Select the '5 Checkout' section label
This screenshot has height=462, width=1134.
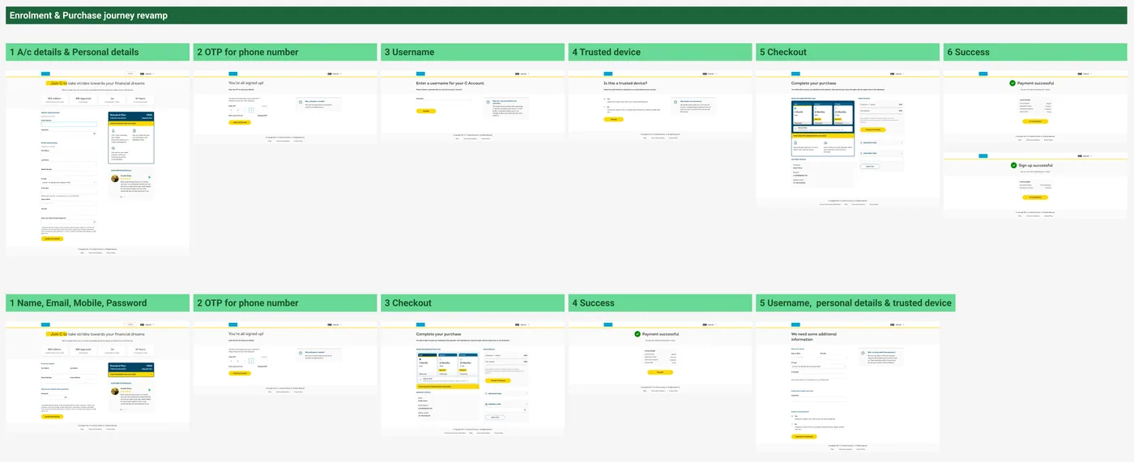(x=783, y=52)
